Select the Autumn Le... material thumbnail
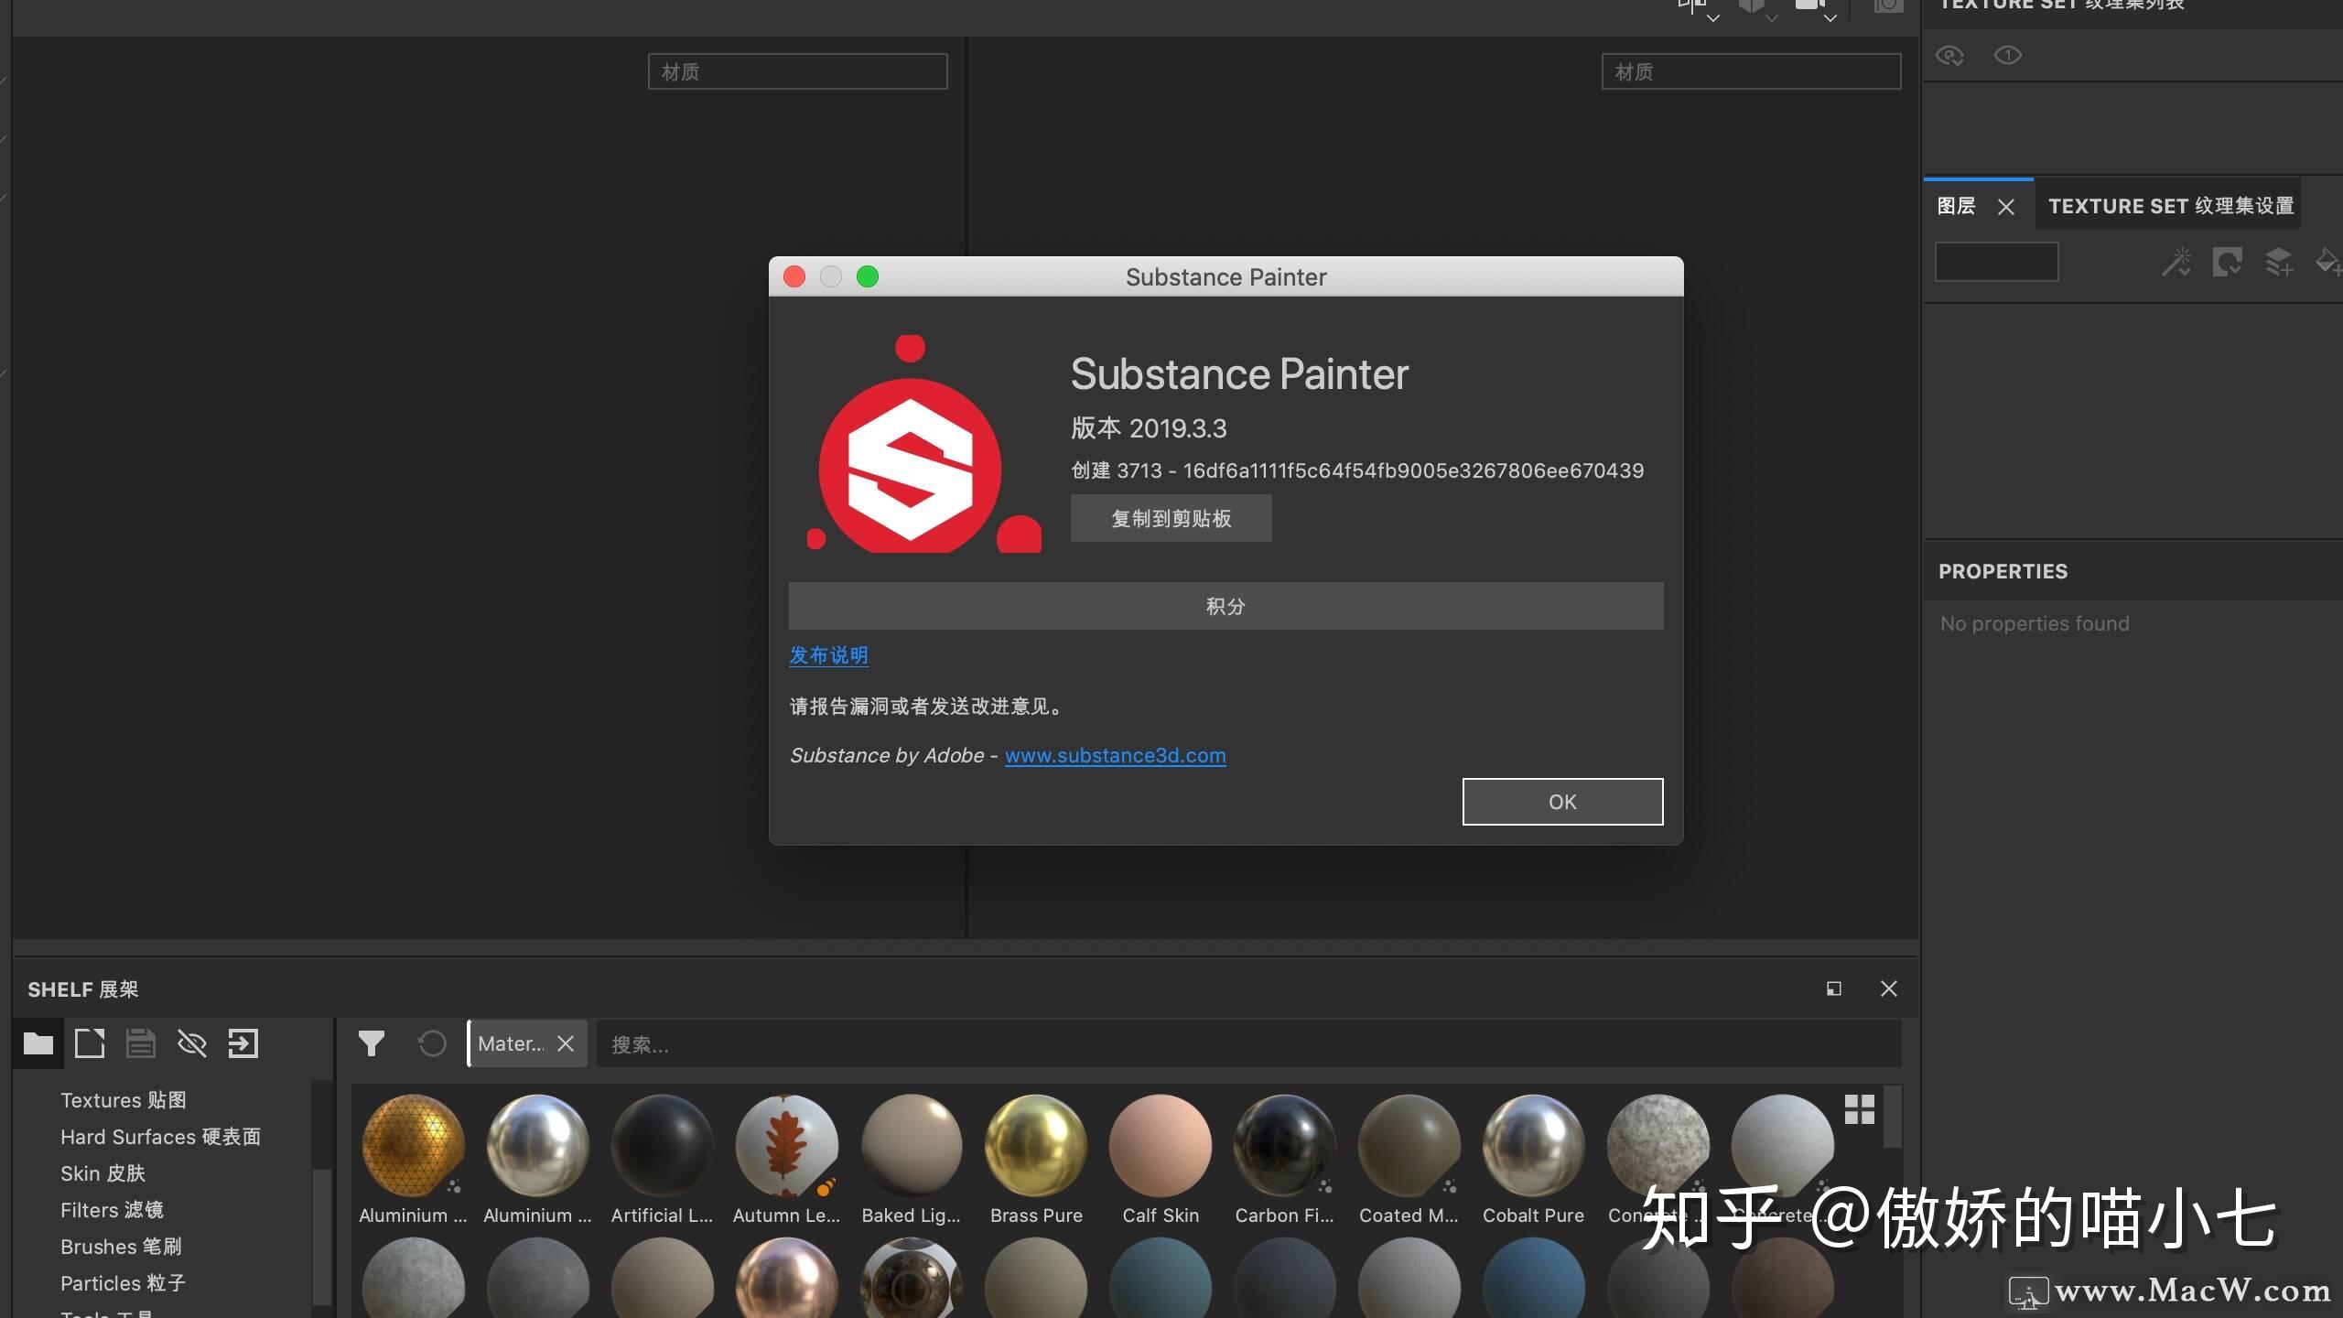The image size is (2343, 1318). [x=786, y=1146]
